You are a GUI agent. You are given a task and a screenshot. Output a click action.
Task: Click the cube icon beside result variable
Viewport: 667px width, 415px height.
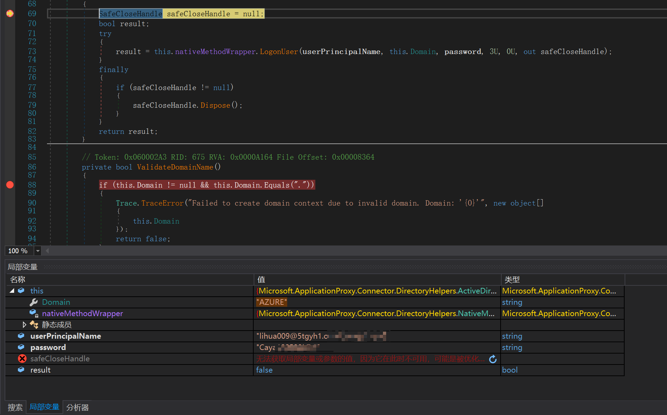pos(21,370)
